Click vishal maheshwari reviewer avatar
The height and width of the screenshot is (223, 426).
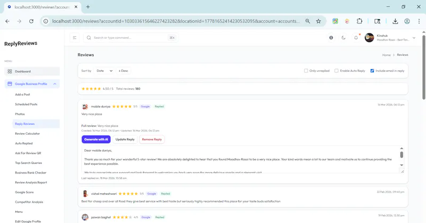click(x=85, y=194)
